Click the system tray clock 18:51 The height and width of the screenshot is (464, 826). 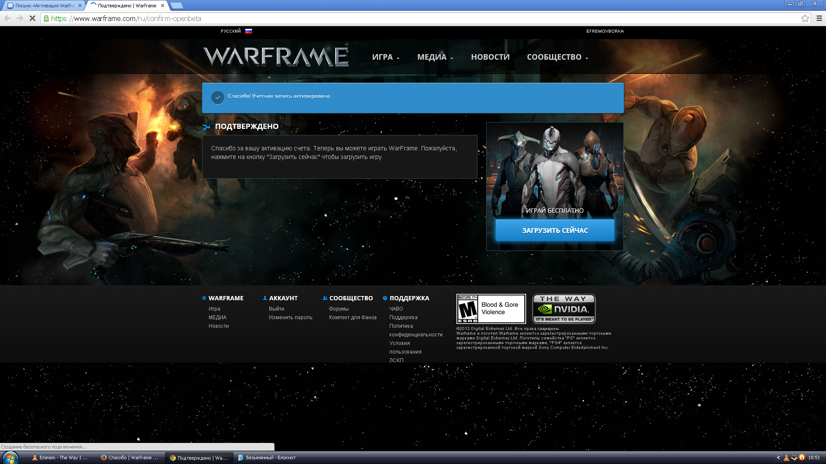[x=814, y=458]
